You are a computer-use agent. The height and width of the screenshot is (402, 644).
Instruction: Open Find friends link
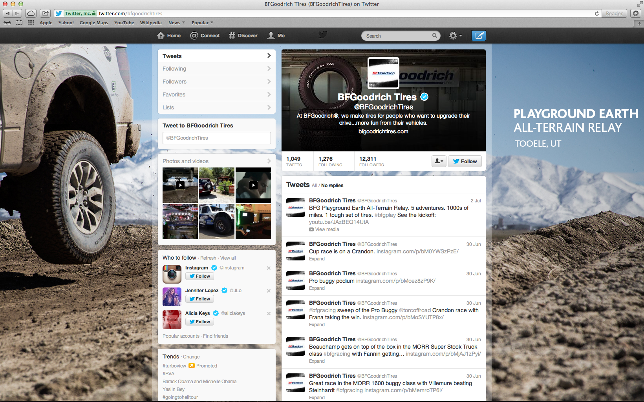(x=216, y=336)
